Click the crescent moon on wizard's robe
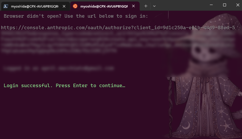This screenshot has width=242, height=139. coord(186,126)
